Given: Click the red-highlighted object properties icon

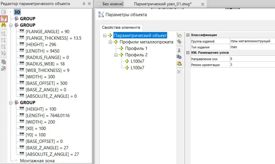Looking at the screenshot, I should click(x=4, y=19).
